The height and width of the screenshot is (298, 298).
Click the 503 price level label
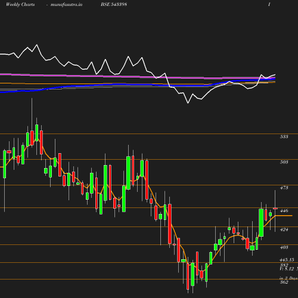click(x=284, y=162)
